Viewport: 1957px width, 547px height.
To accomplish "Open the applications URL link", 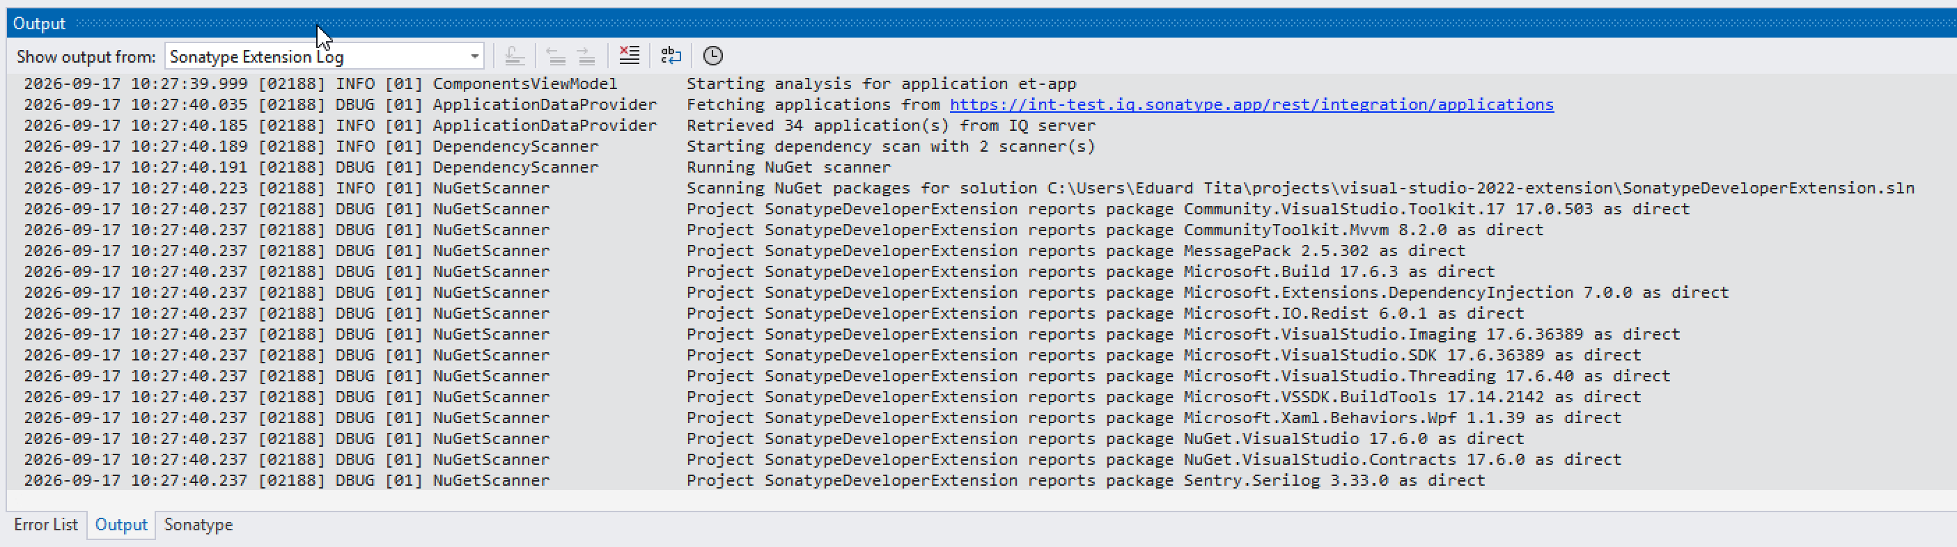I will 1252,104.
